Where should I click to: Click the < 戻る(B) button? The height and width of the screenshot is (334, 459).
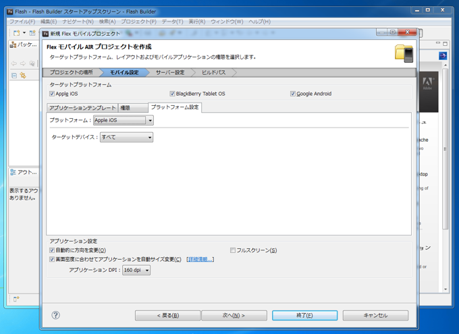(x=167, y=315)
